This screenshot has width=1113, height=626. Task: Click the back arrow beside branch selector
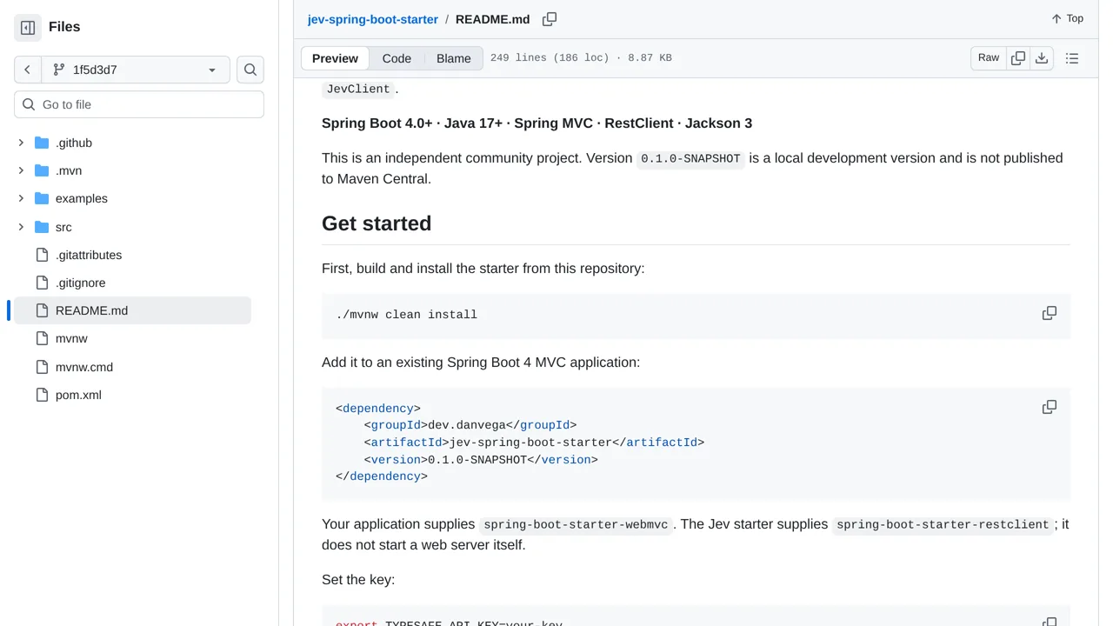click(x=28, y=70)
